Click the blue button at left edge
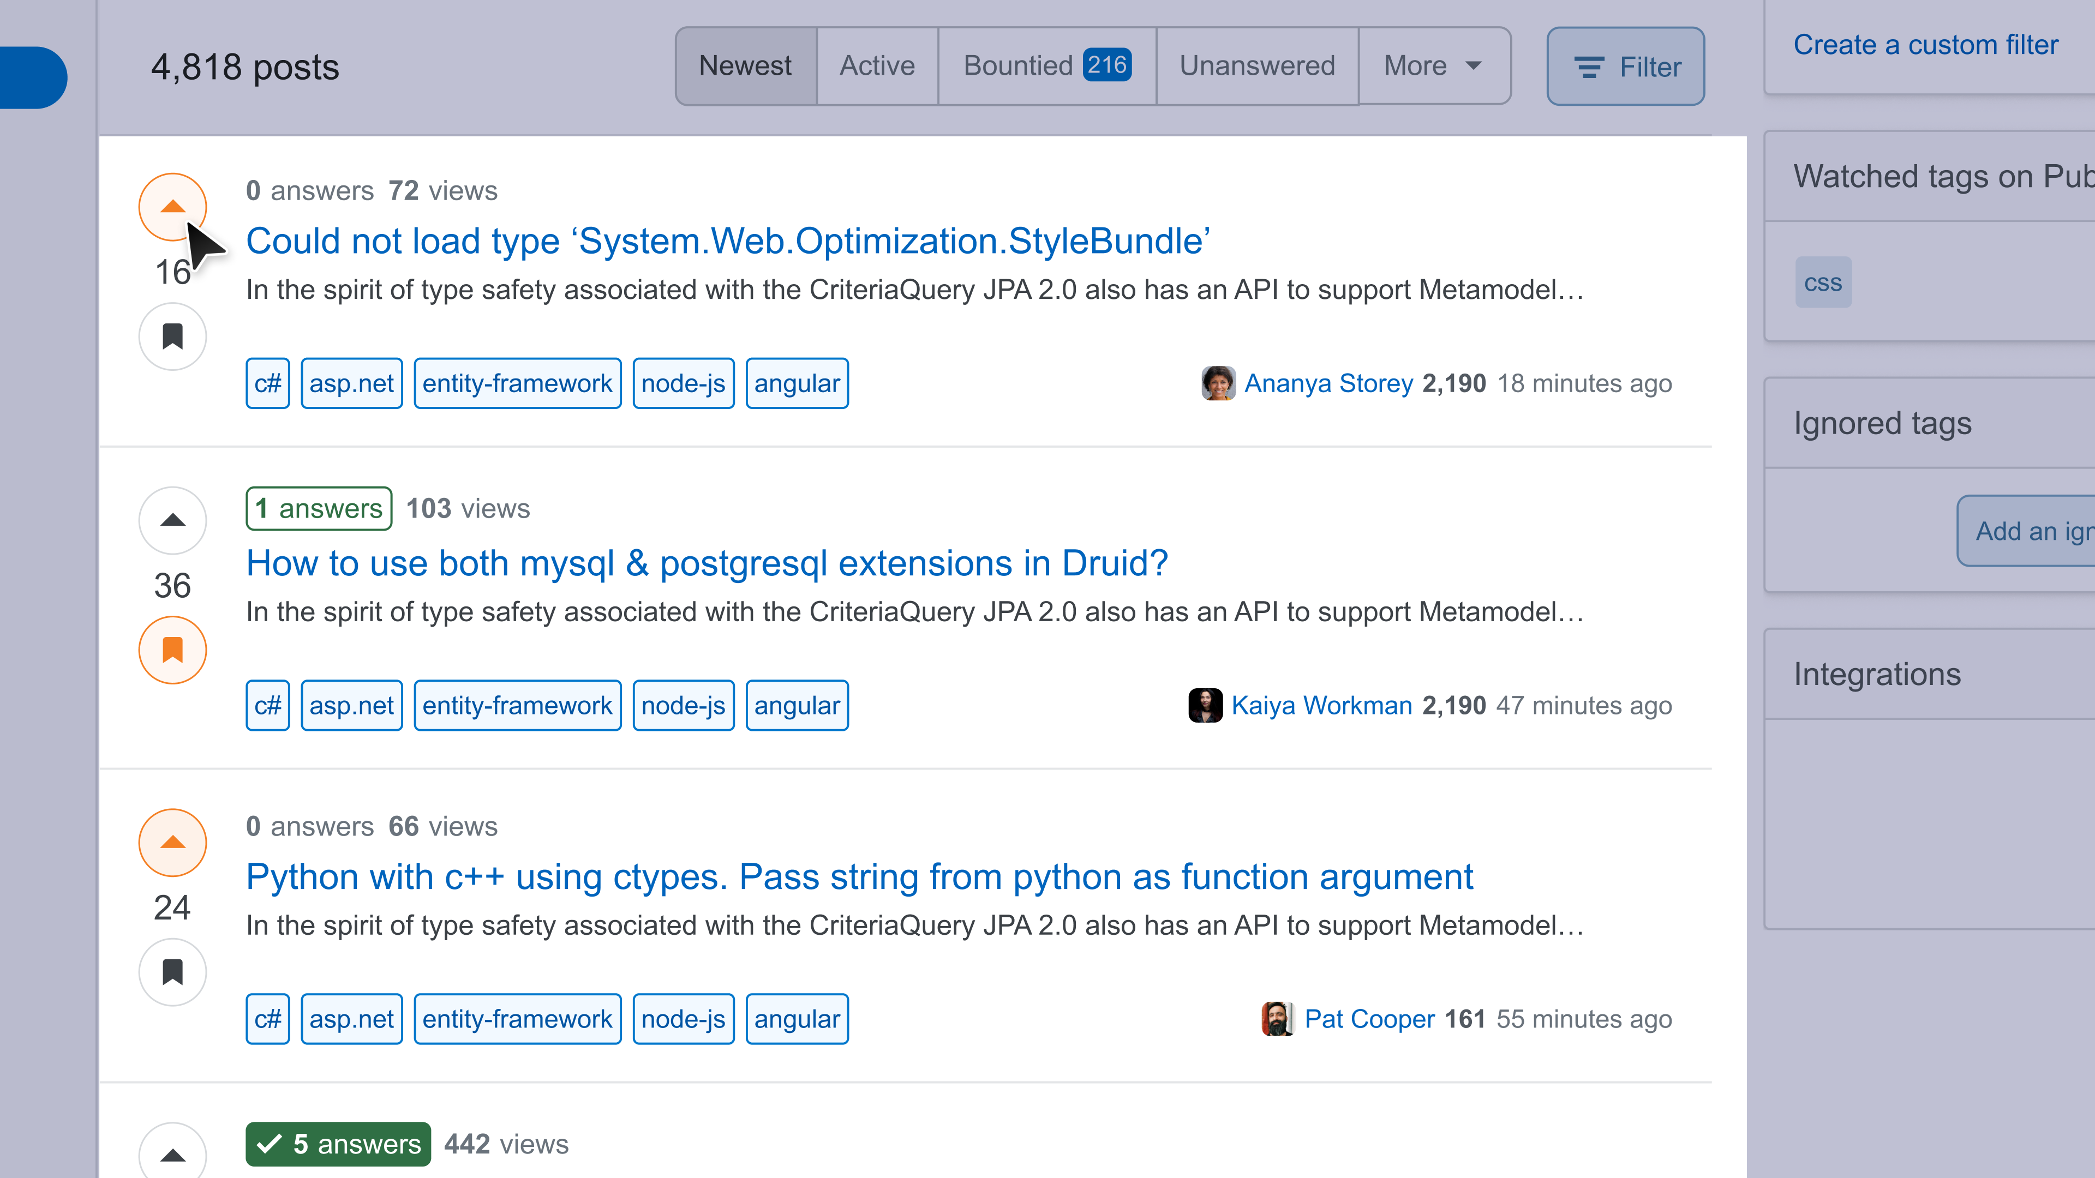 click(33, 77)
